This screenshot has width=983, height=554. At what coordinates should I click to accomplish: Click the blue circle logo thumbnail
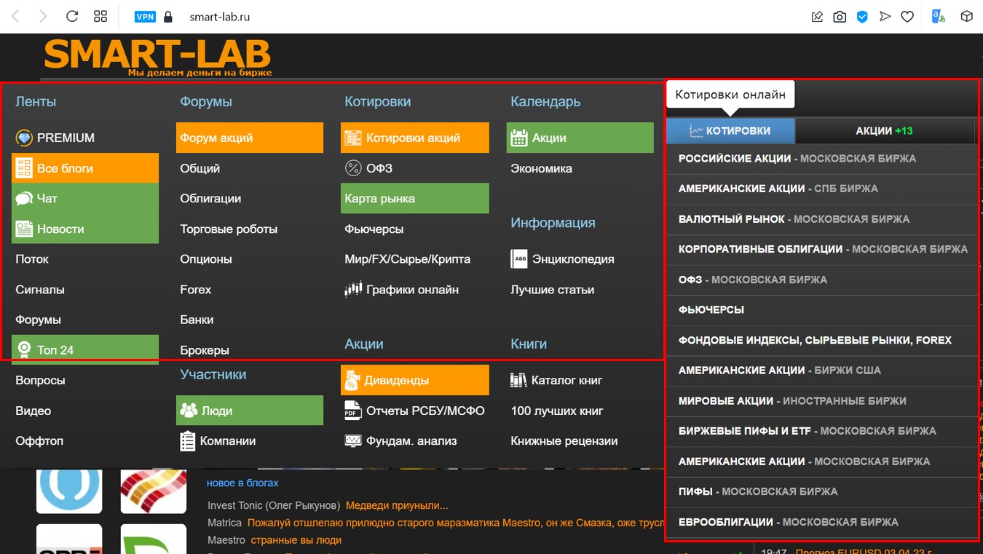click(x=69, y=491)
